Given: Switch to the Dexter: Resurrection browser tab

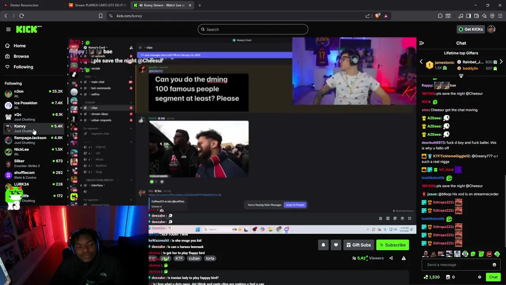Looking at the screenshot, I should (x=25, y=5).
